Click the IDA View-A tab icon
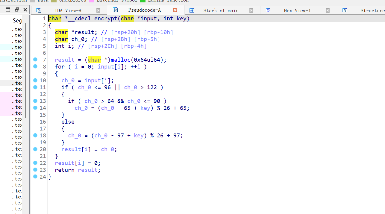 tap(39, 10)
